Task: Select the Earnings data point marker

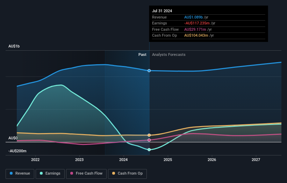Action: click(x=149, y=149)
